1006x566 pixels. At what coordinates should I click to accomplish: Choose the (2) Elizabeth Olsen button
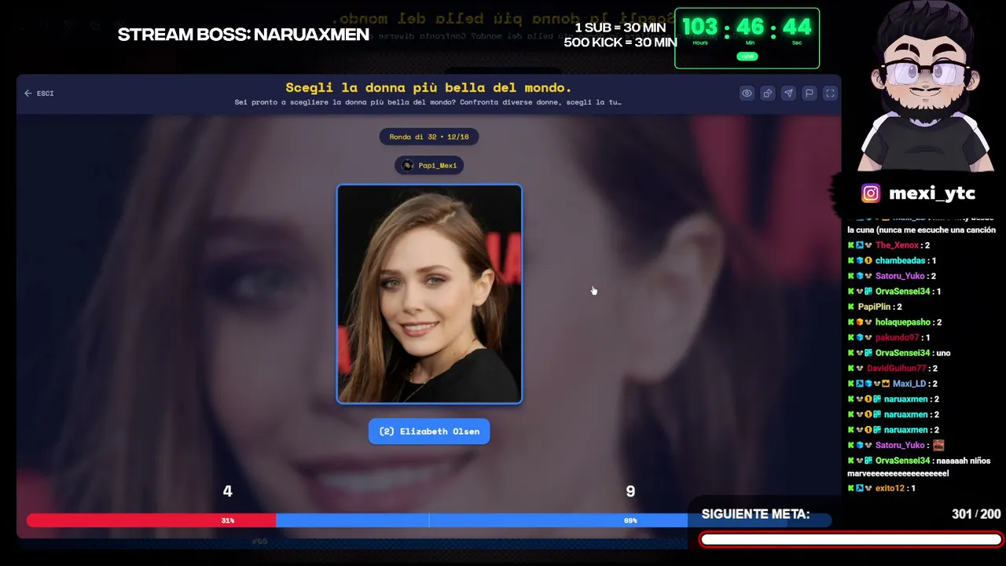click(429, 432)
